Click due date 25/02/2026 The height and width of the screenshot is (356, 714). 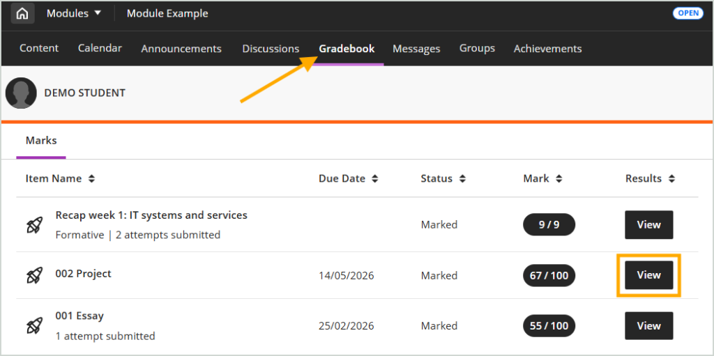[x=346, y=326]
